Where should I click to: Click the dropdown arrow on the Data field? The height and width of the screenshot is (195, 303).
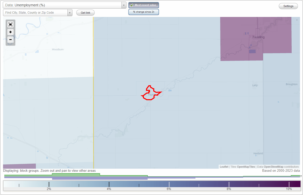(x=123, y=5)
